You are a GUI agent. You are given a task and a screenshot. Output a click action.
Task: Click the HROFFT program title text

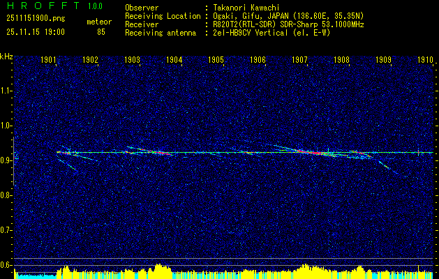pyautogui.click(x=43, y=6)
